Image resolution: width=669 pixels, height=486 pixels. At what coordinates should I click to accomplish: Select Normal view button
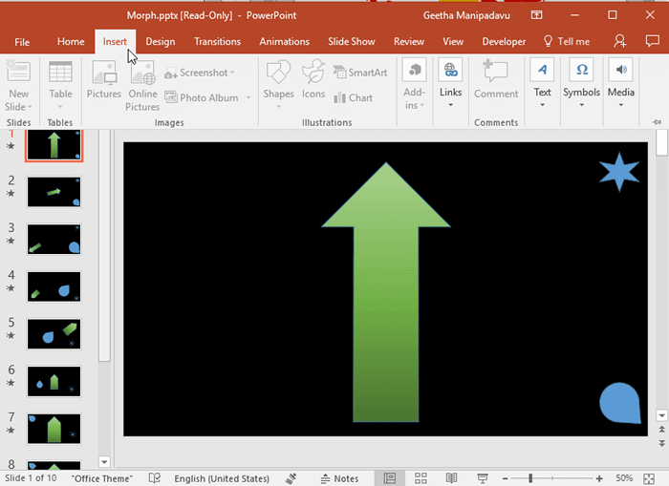point(390,477)
